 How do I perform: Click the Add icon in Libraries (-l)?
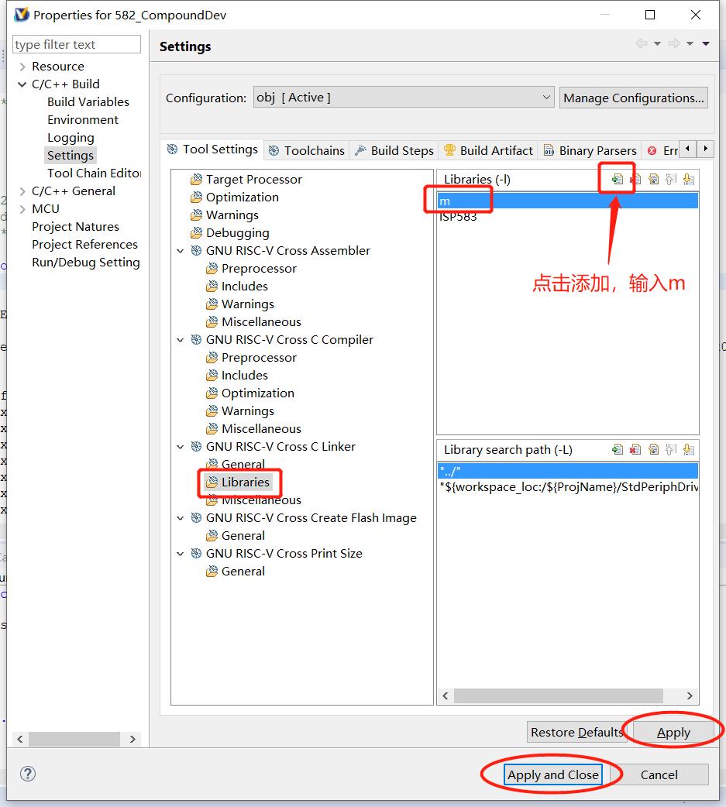pyautogui.click(x=617, y=179)
